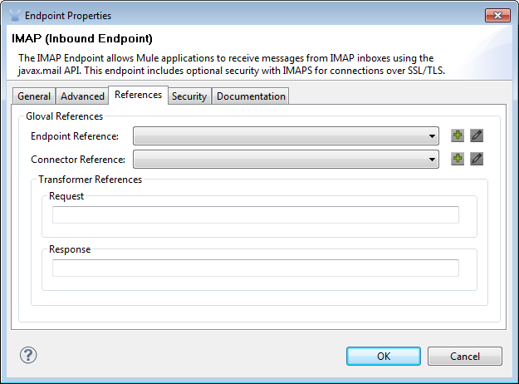Image resolution: width=519 pixels, height=384 pixels.
Task: Go to the Security tab
Action: pyautogui.click(x=189, y=96)
